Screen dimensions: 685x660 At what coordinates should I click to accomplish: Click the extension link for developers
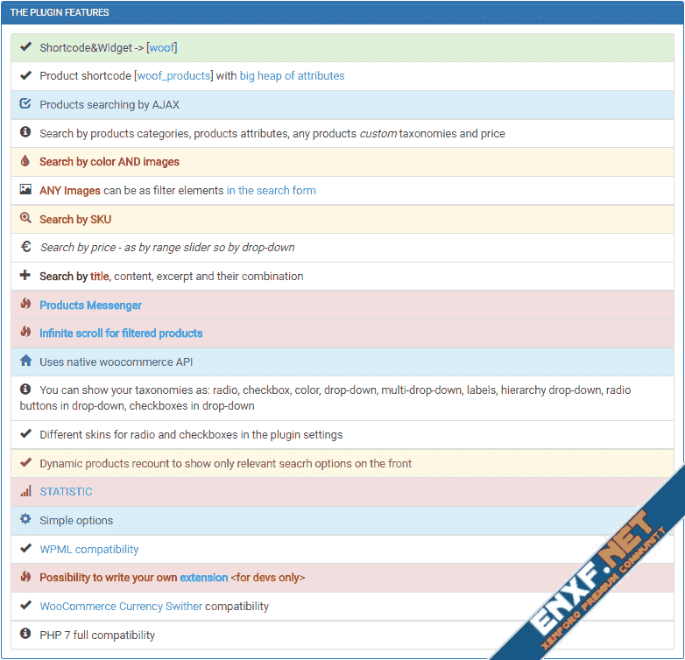tap(203, 578)
